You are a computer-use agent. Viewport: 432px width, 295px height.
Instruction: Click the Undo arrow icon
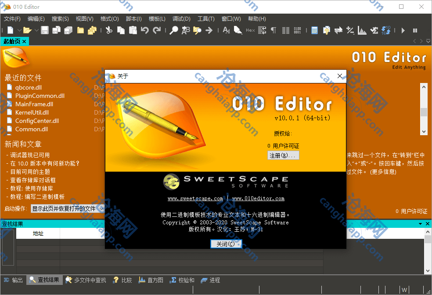pos(144,30)
